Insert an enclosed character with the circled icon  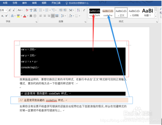[x=35, y=16]
